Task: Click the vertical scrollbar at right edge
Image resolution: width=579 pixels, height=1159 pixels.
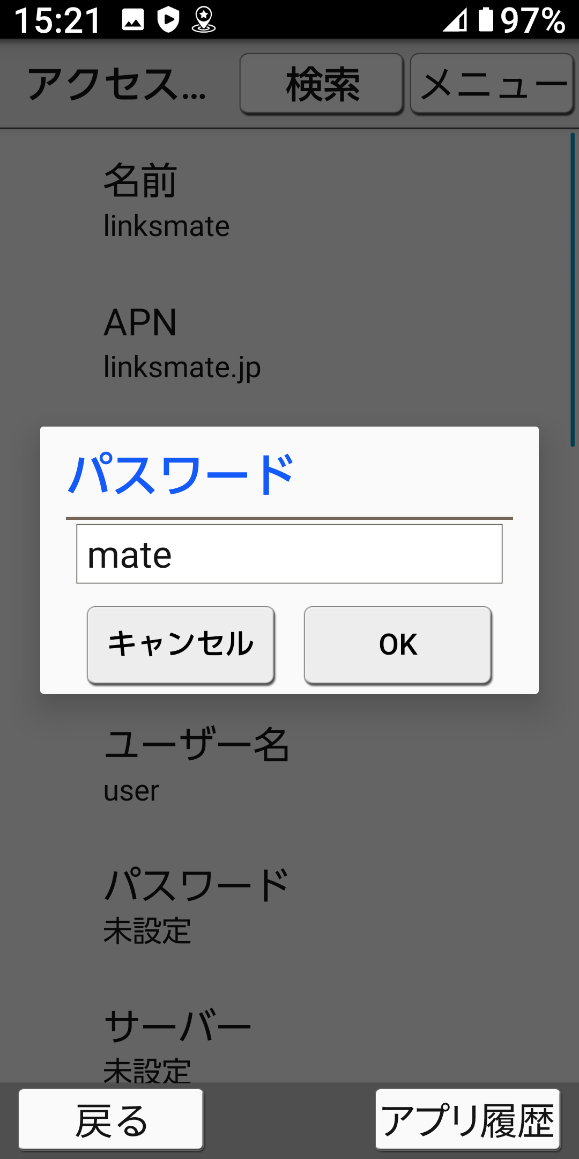Action: [573, 290]
